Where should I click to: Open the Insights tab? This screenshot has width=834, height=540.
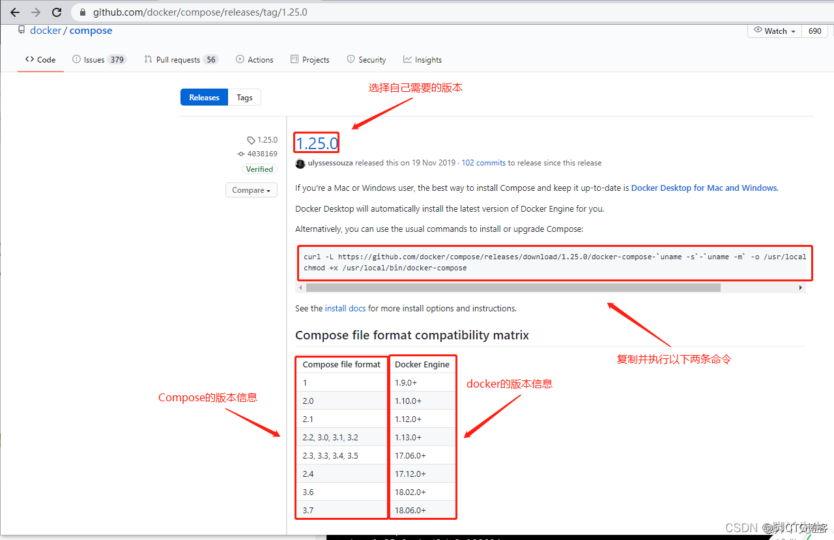click(x=423, y=59)
